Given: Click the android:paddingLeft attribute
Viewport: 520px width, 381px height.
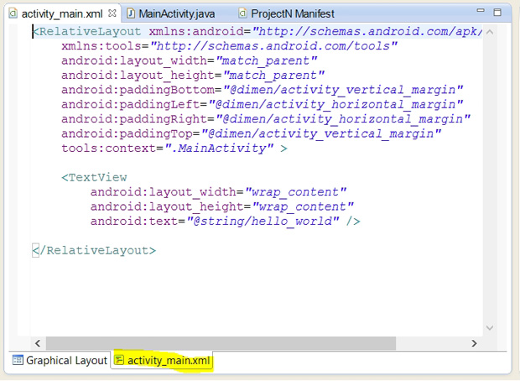Looking at the screenshot, I should click(x=131, y=105).
